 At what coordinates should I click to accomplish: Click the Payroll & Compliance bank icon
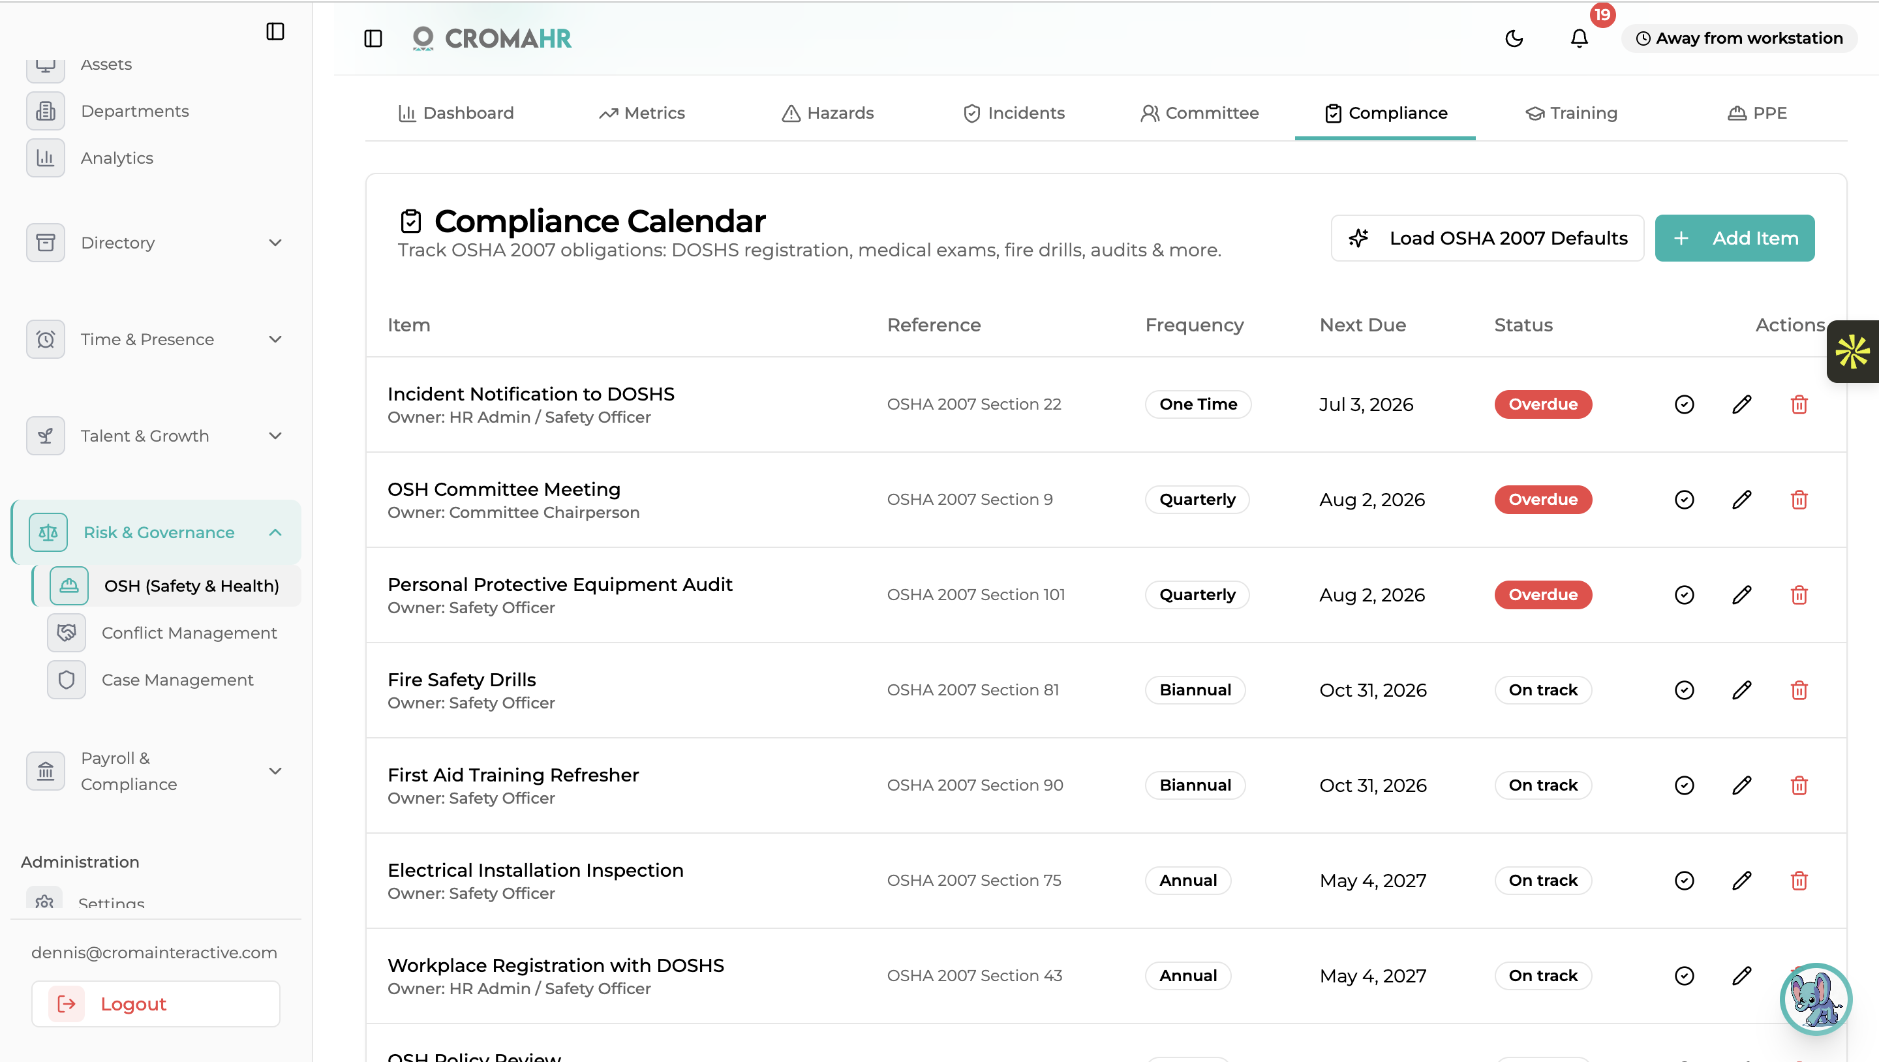(45, 771)
